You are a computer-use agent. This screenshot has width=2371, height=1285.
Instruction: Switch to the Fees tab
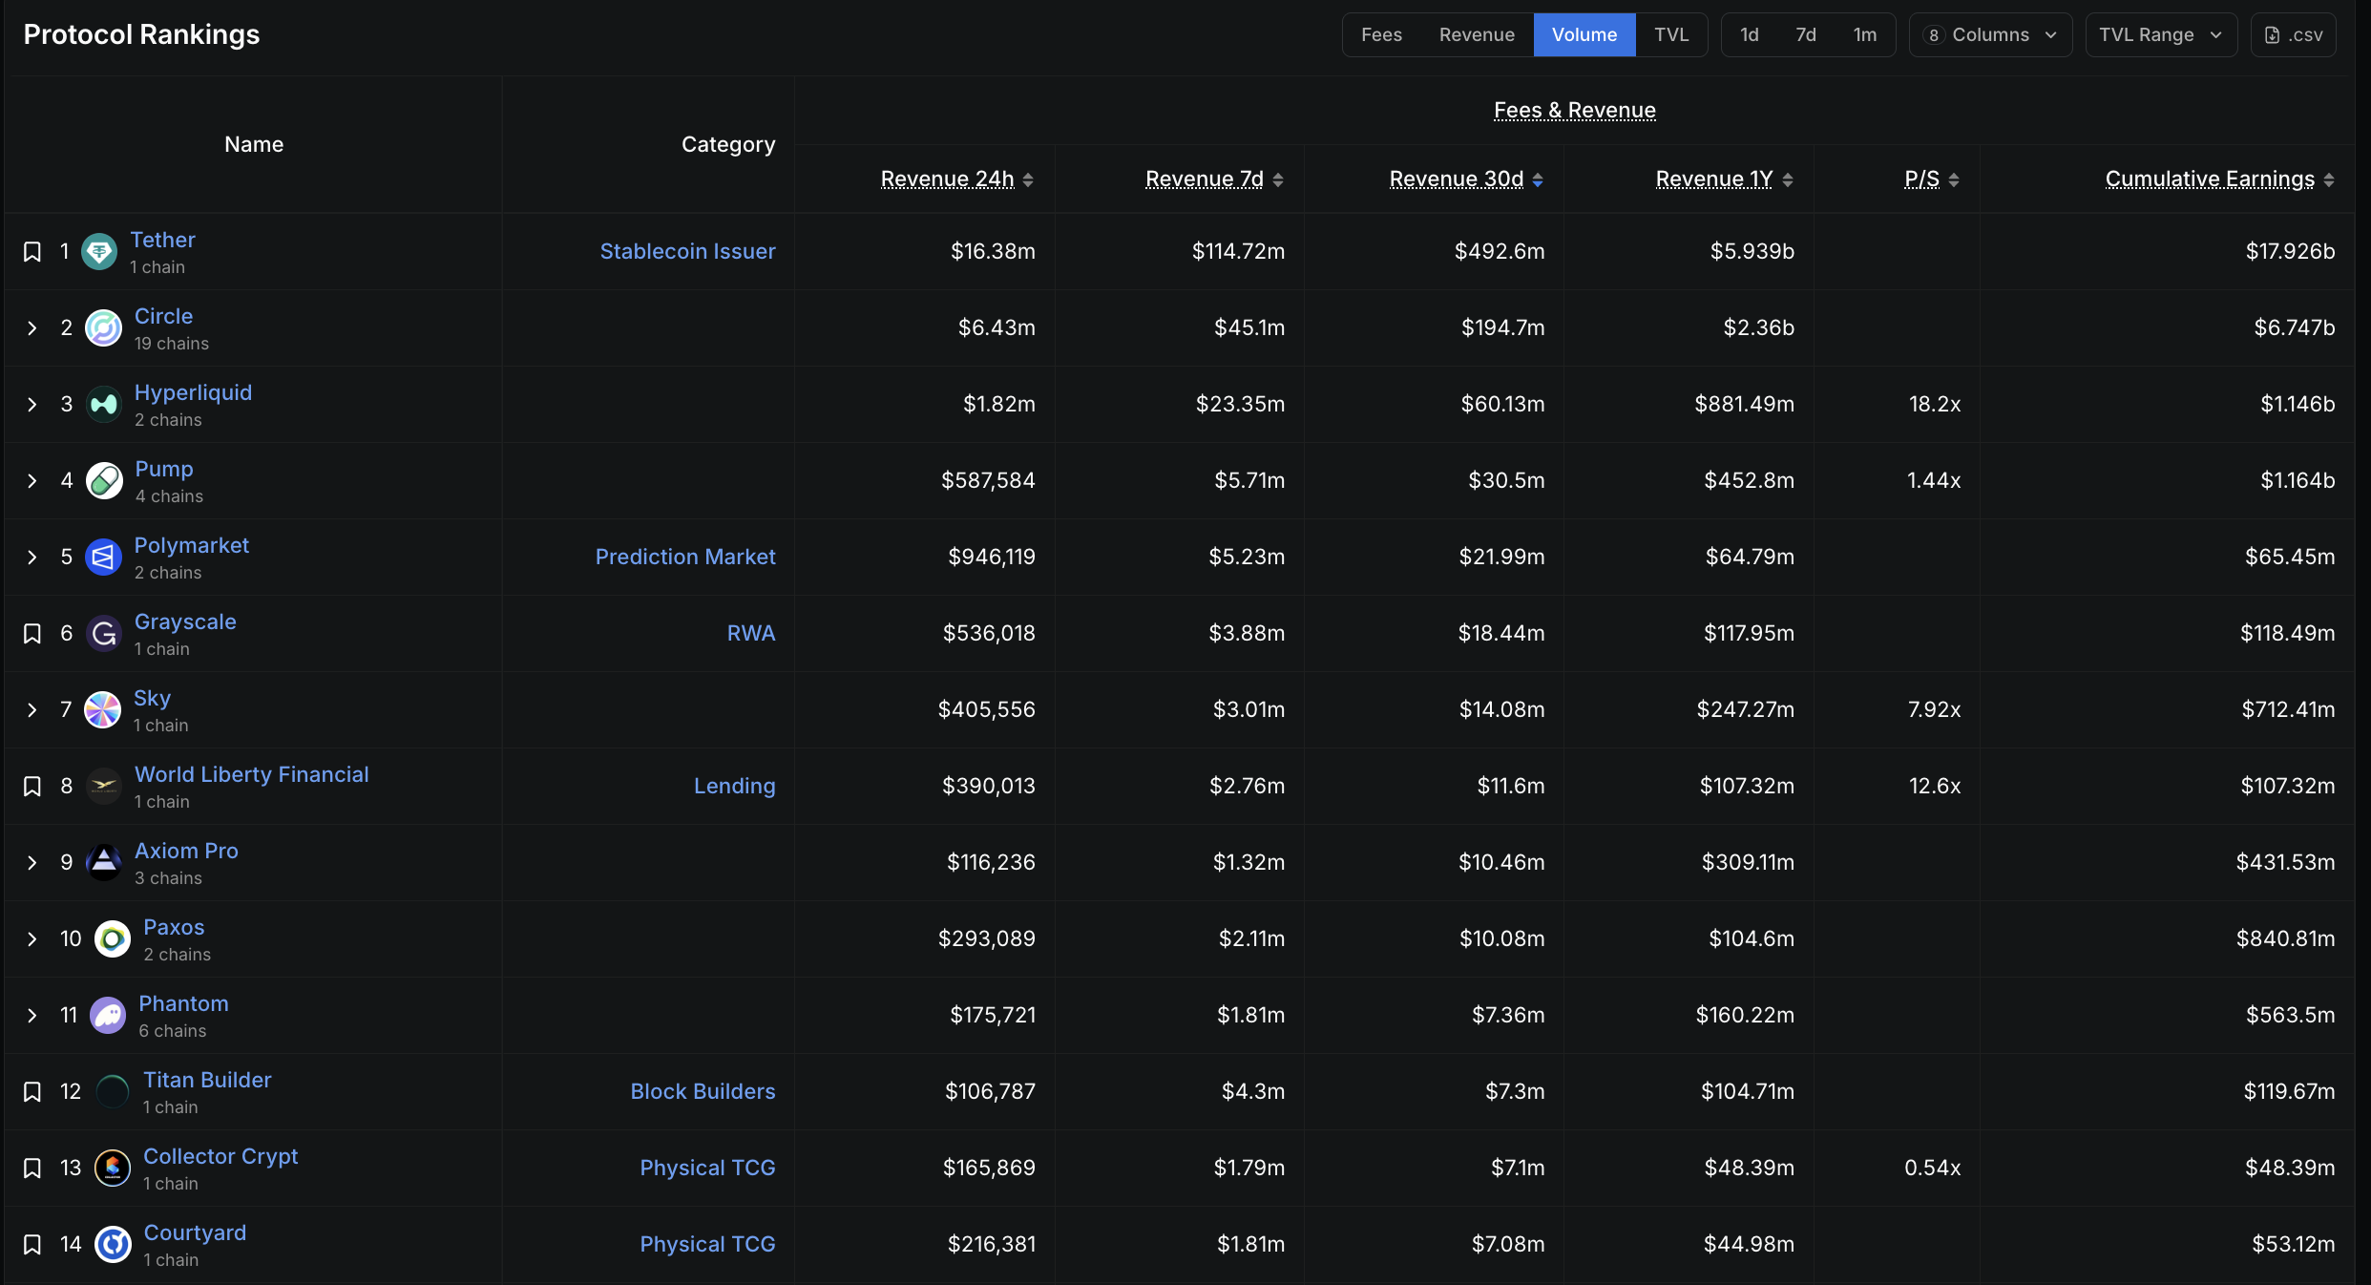[1381, 35]
